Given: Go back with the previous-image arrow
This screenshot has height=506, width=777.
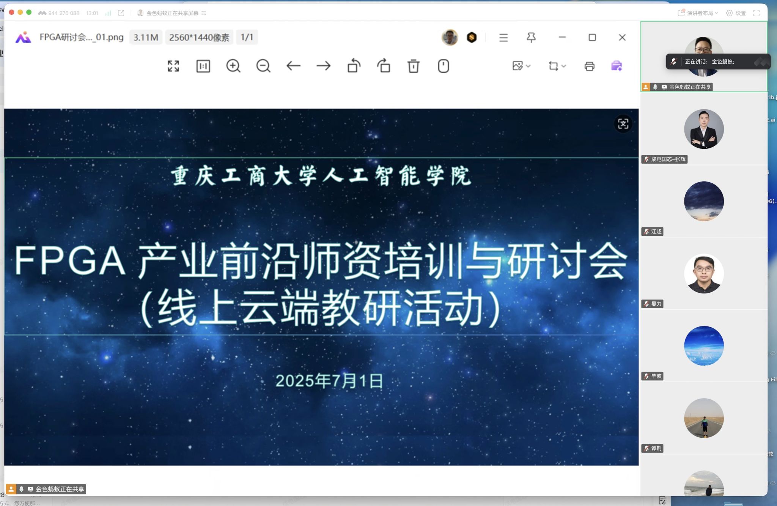Looking at the screenshot, I should click(x=293, y=66).
